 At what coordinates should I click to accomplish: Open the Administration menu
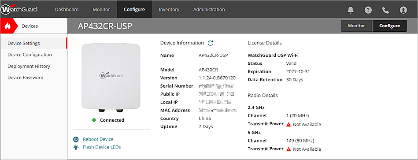click(209, 9)
